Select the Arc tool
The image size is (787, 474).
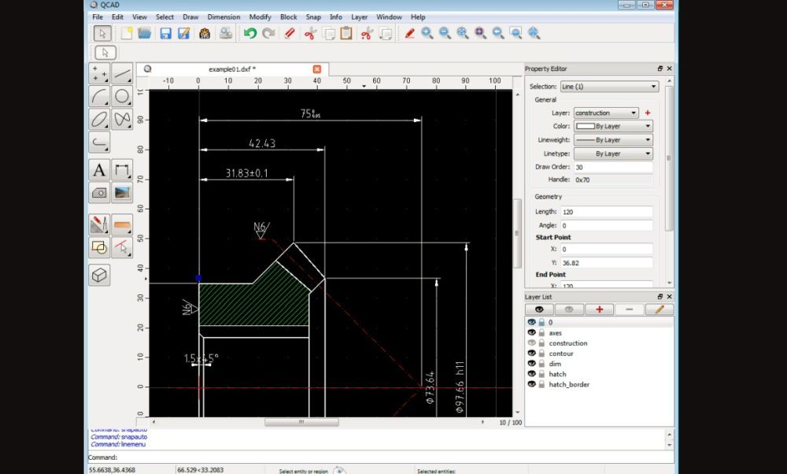pos(99,97)
